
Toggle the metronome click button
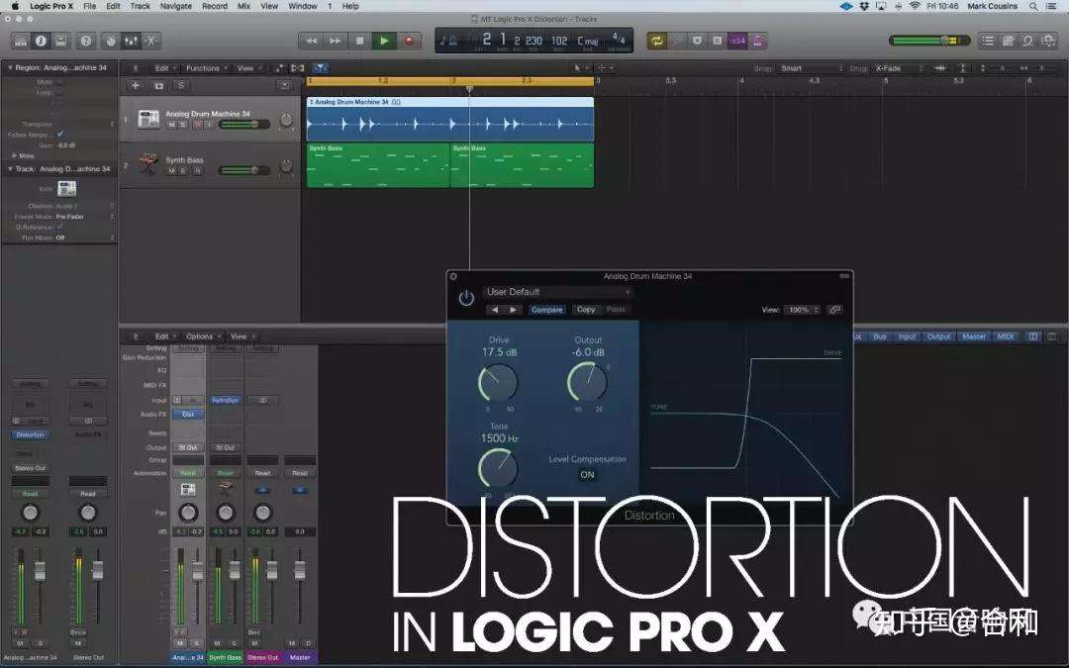pyautogui.click(x=757, y=41)
